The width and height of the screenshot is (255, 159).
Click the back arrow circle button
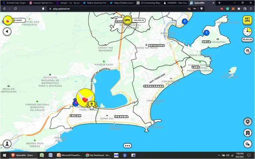(7, 32)
